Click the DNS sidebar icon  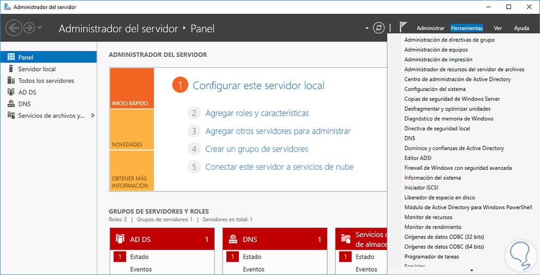pyautogui.click(x=11, y=103)
